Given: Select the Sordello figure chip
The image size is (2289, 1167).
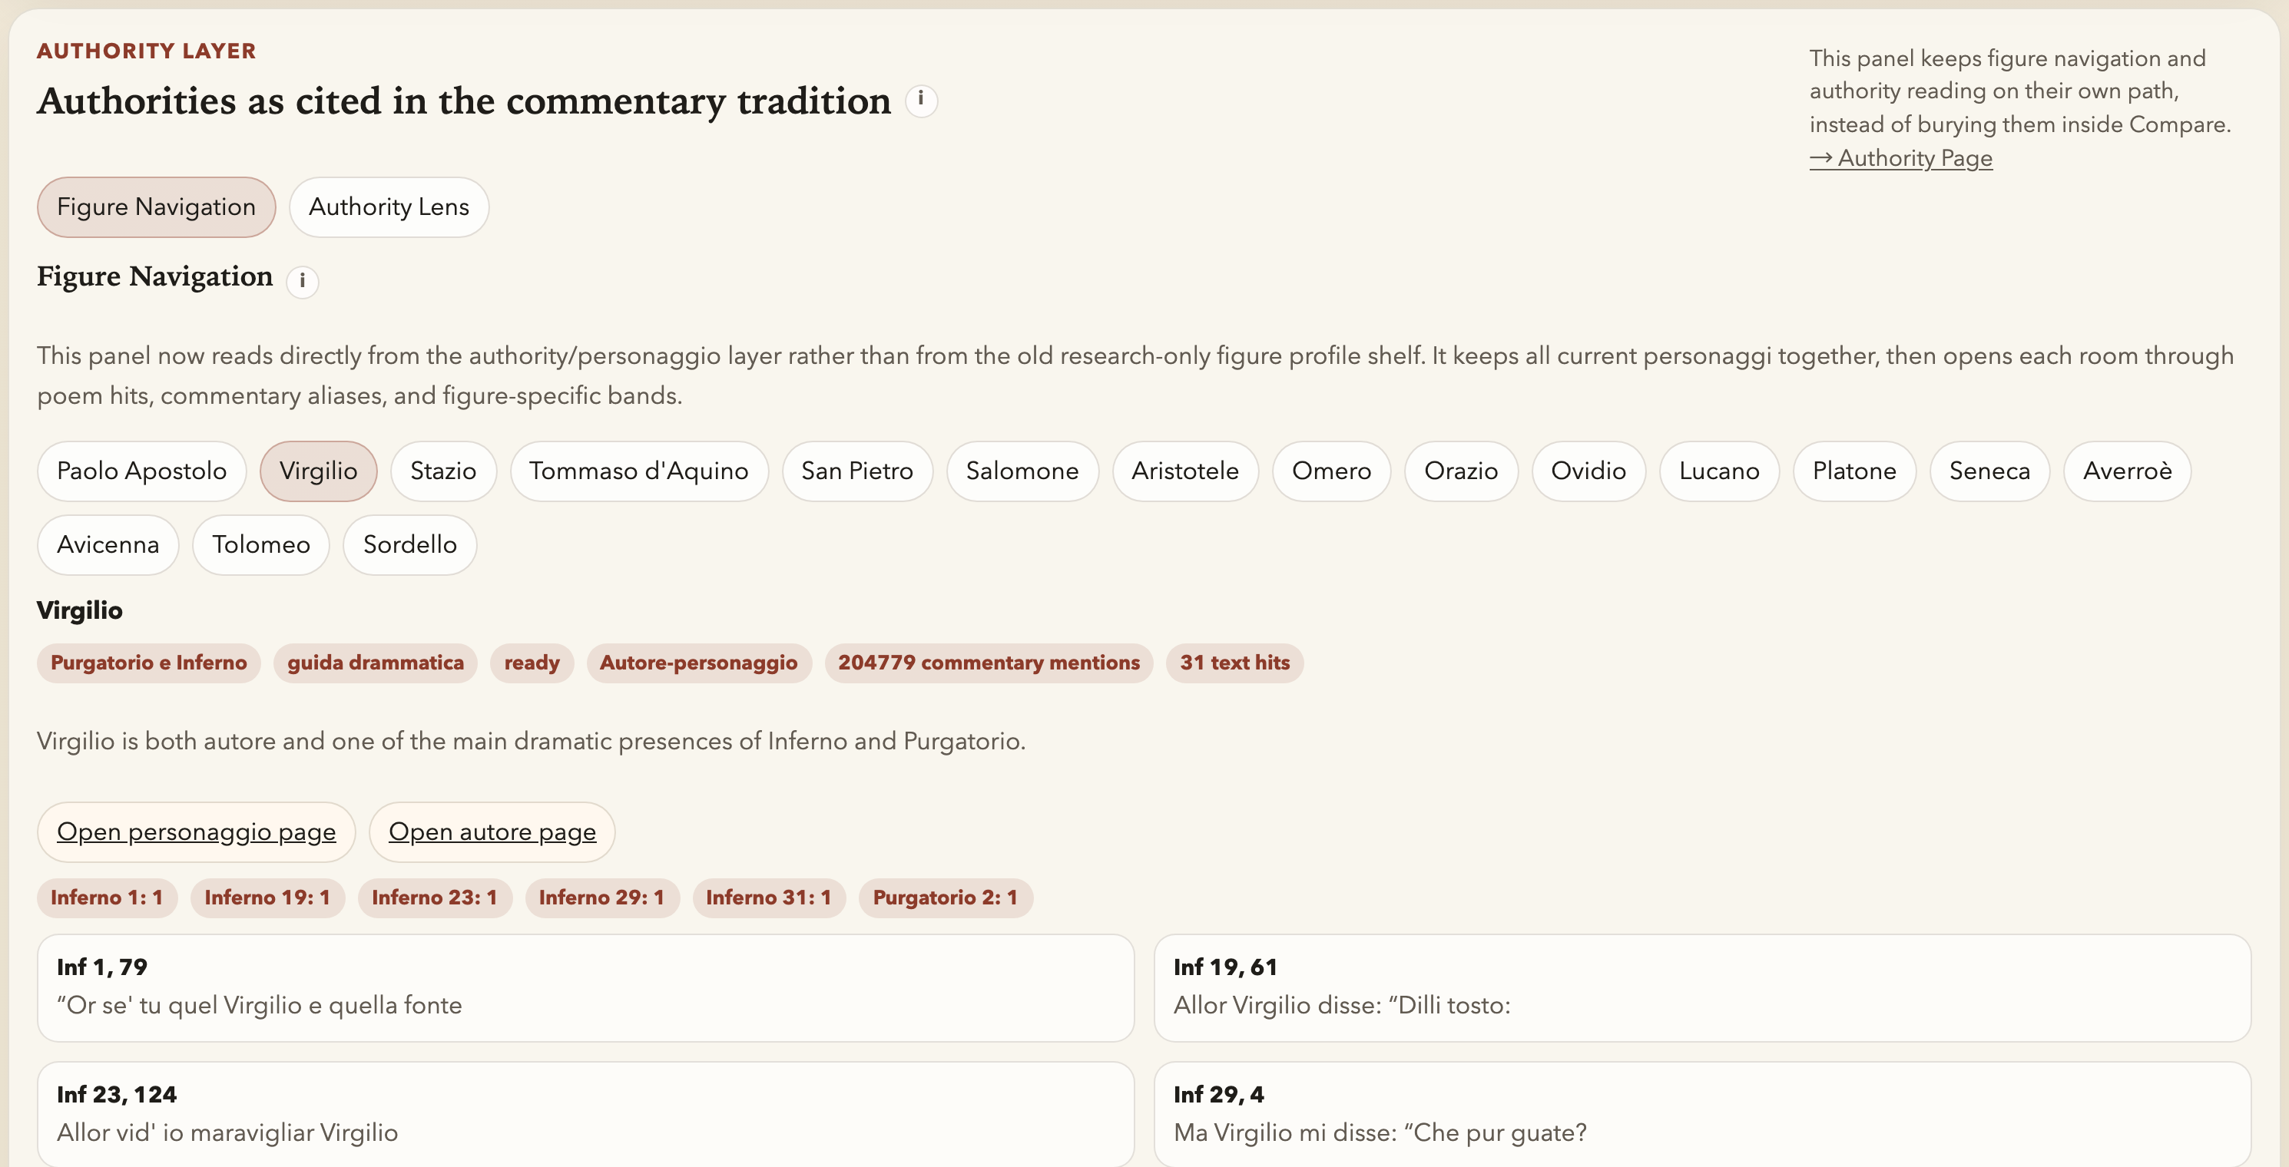Looking at the screenshot, I should pyautogui.click(x=409, y=544).
